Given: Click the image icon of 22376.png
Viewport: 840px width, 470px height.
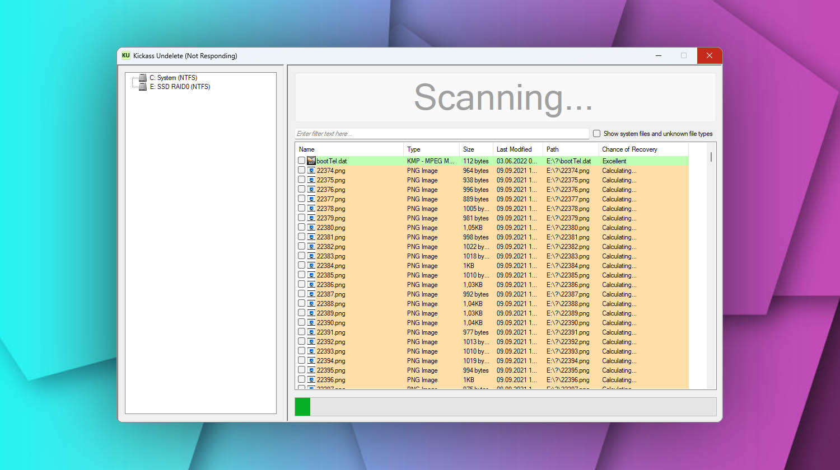Looking at the screenshot, I should [x=311, y=189].
